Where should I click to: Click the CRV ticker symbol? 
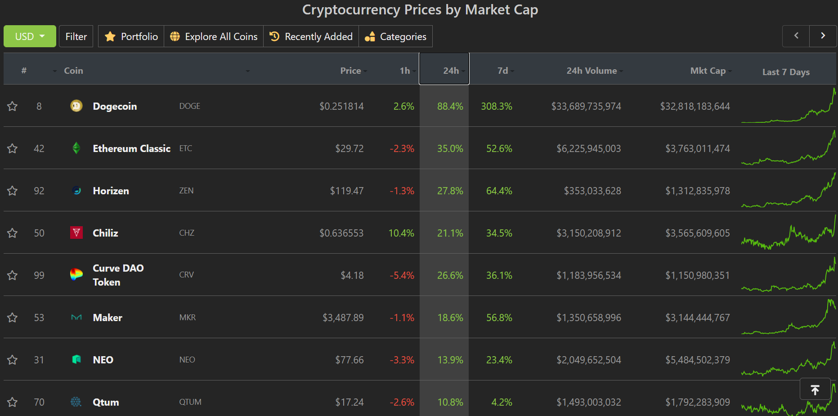coord(186,275)
